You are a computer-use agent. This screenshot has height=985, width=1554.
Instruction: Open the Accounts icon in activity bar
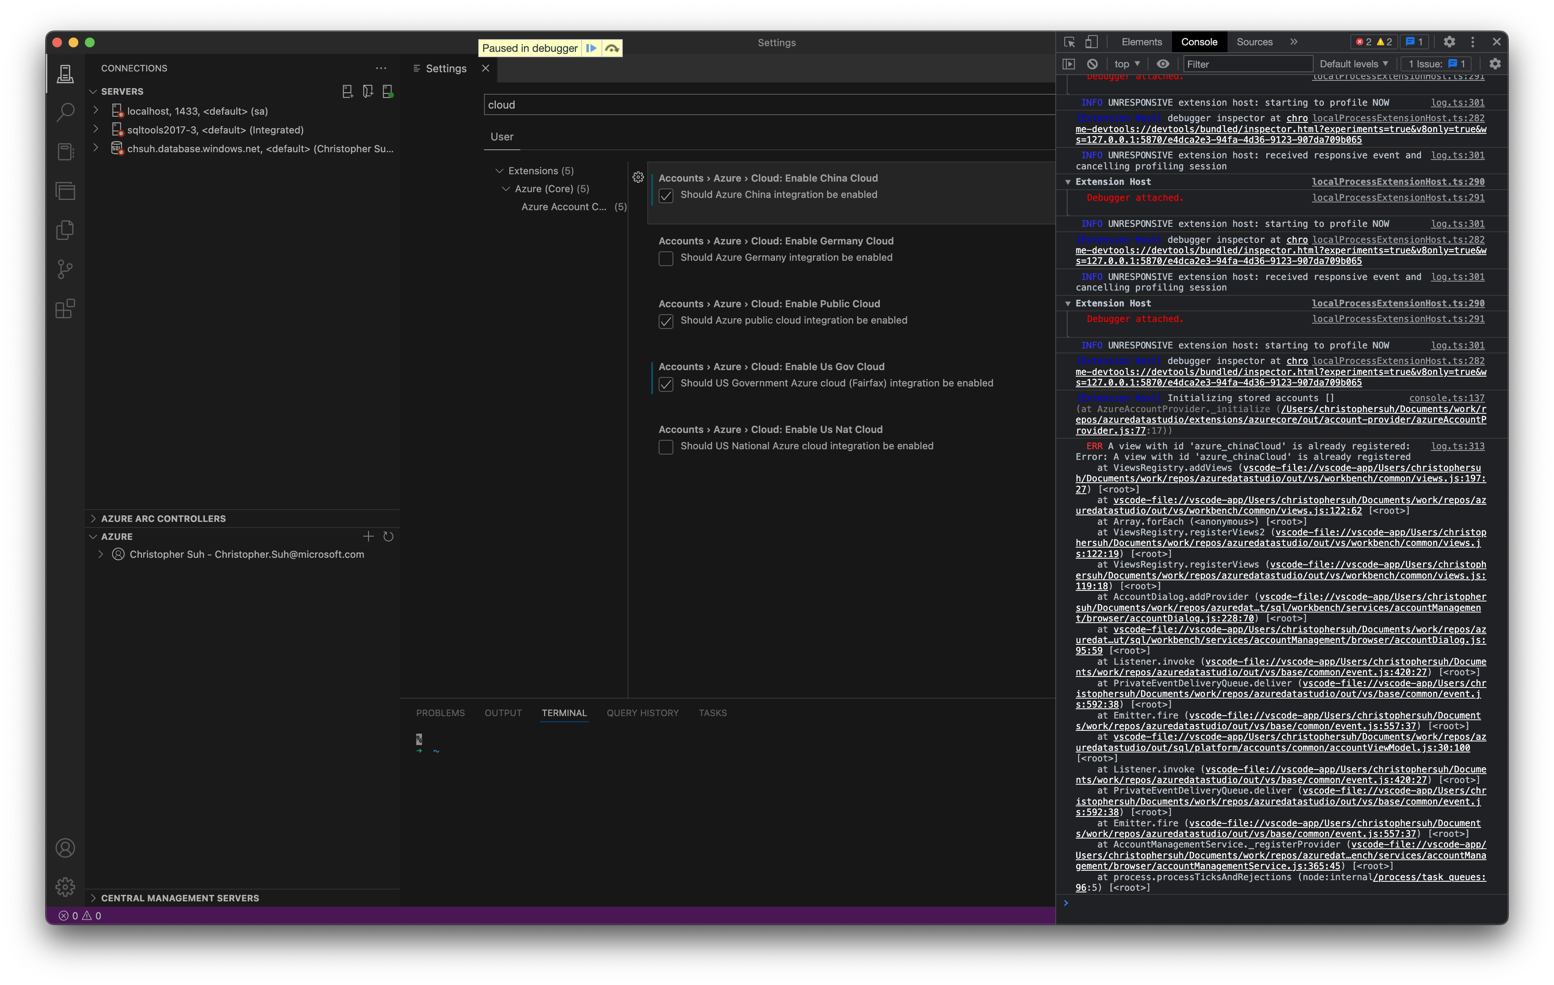click(65, 847)
